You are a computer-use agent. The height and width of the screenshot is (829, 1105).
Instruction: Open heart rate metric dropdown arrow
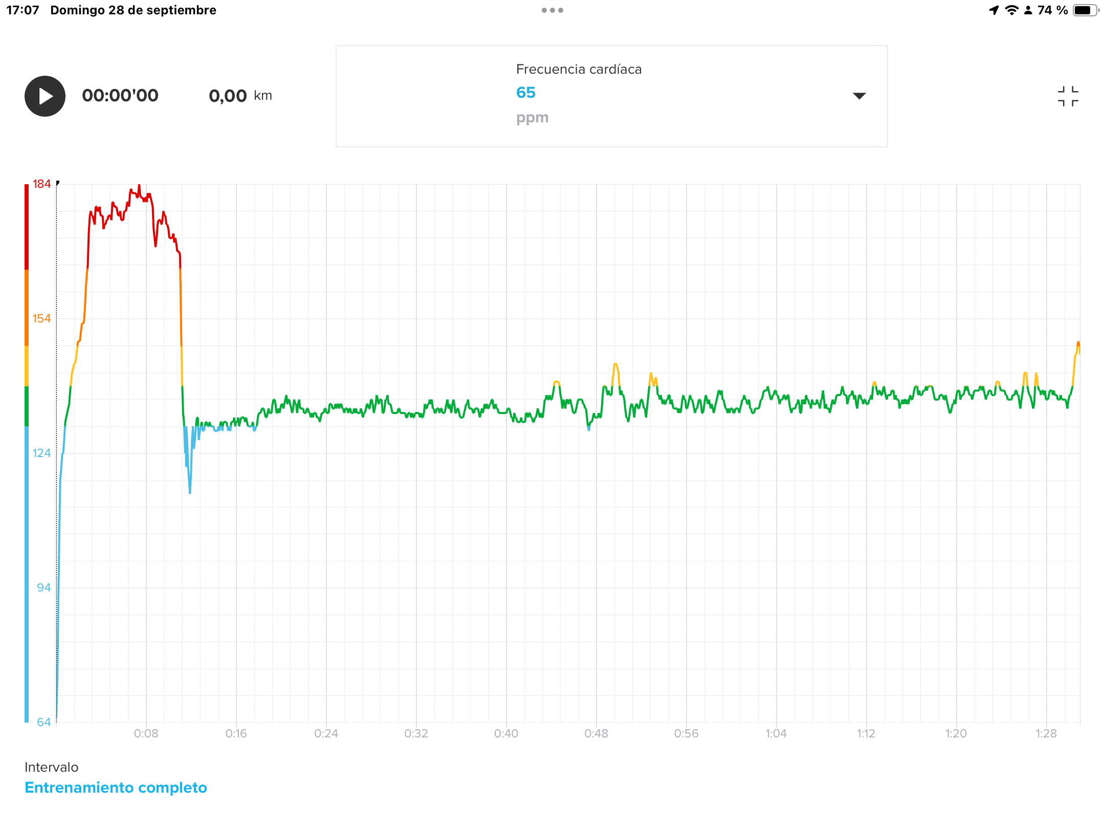[x=859, y=96]
